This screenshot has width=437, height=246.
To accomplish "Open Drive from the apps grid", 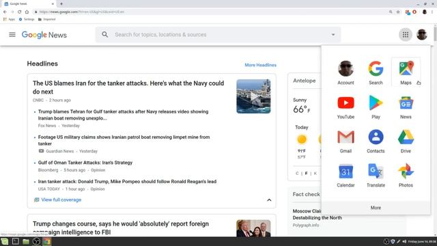I will click(406, 141).
